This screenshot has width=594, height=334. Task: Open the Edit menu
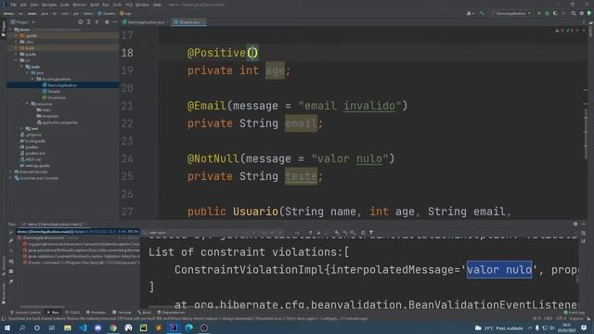(23, 5)
